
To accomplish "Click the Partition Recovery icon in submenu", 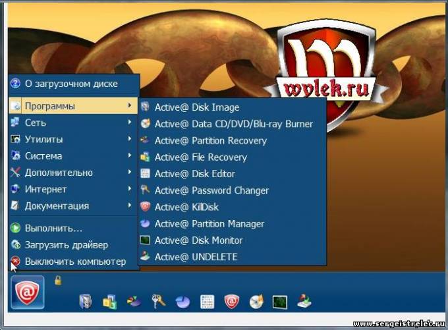I will 145,140.
